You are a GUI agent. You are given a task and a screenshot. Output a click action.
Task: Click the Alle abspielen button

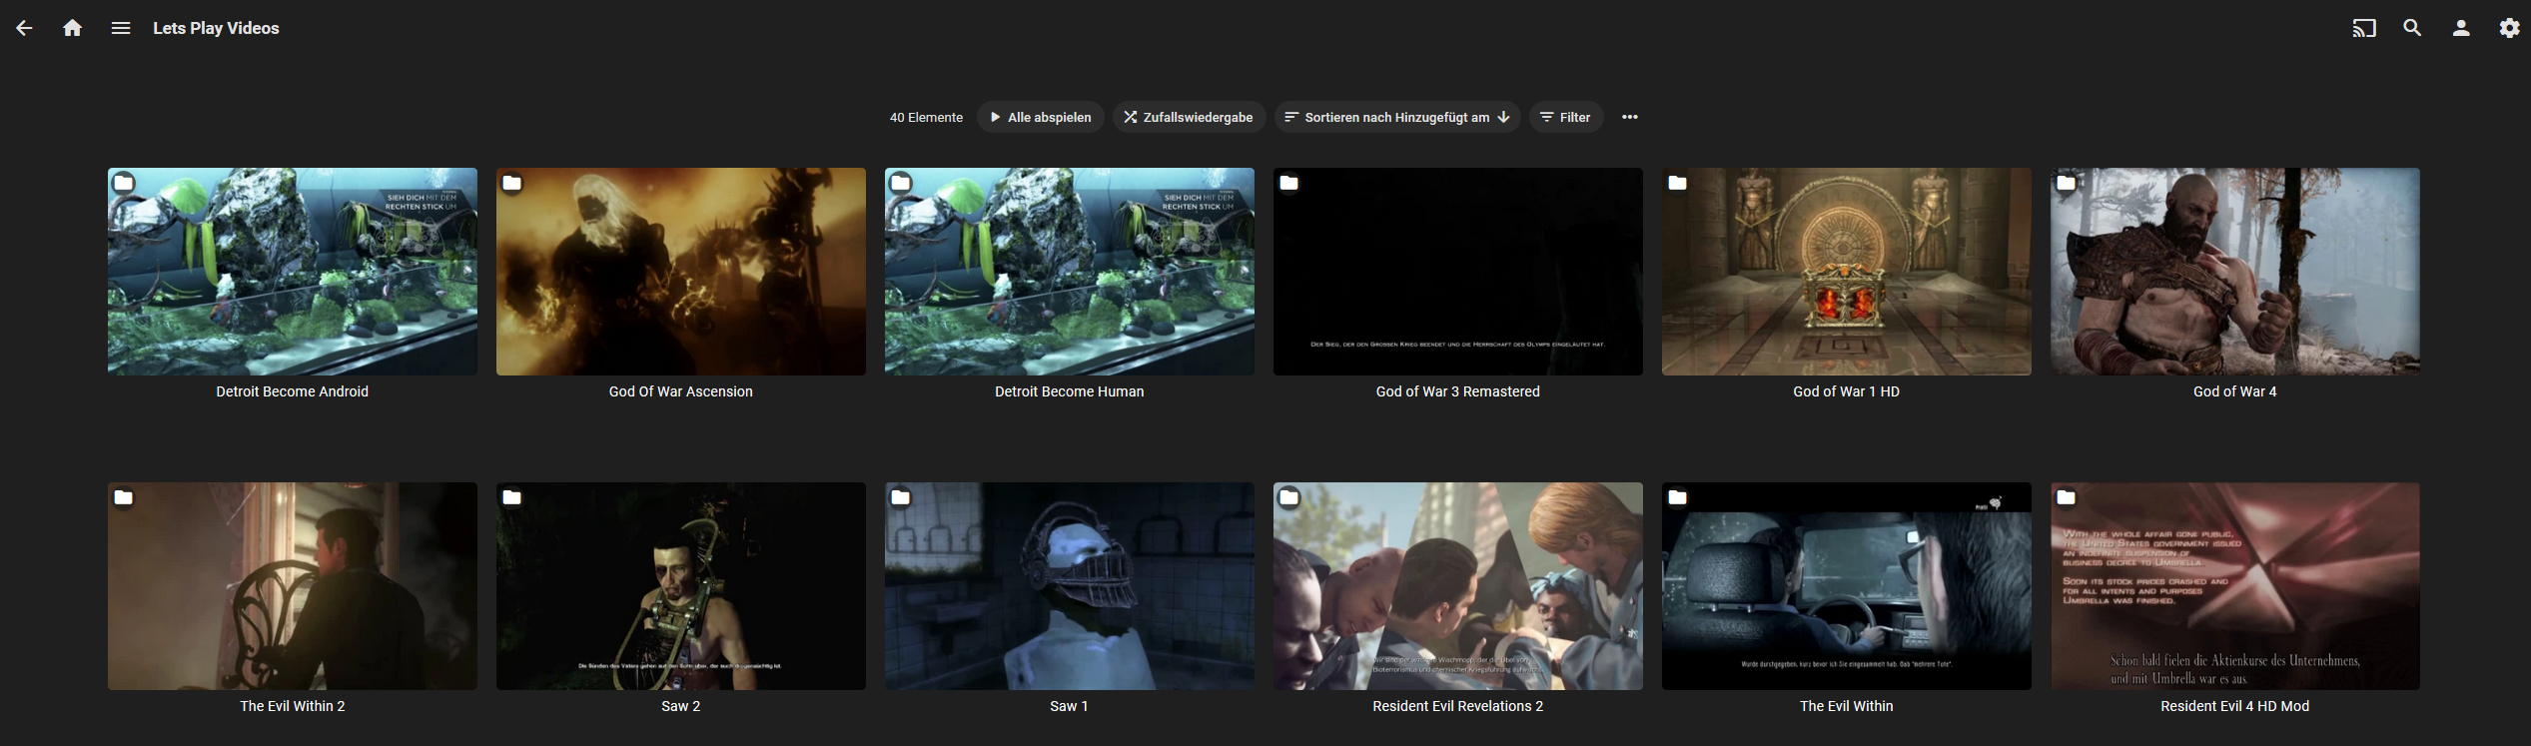point(1041,117)
